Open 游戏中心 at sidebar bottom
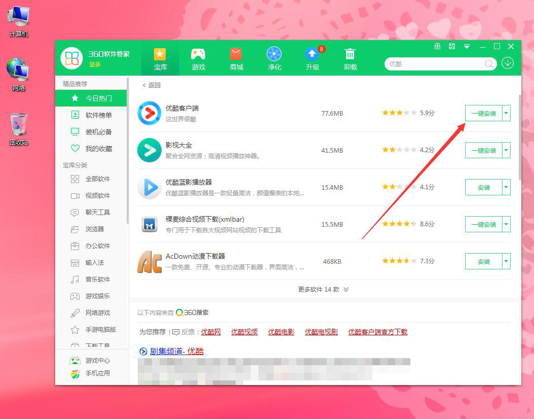 (x=90, y=360)
